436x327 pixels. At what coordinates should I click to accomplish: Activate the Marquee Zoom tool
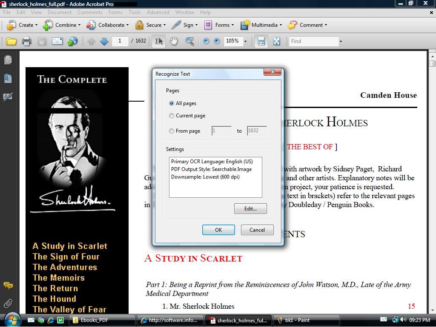(x=189, y=41)
